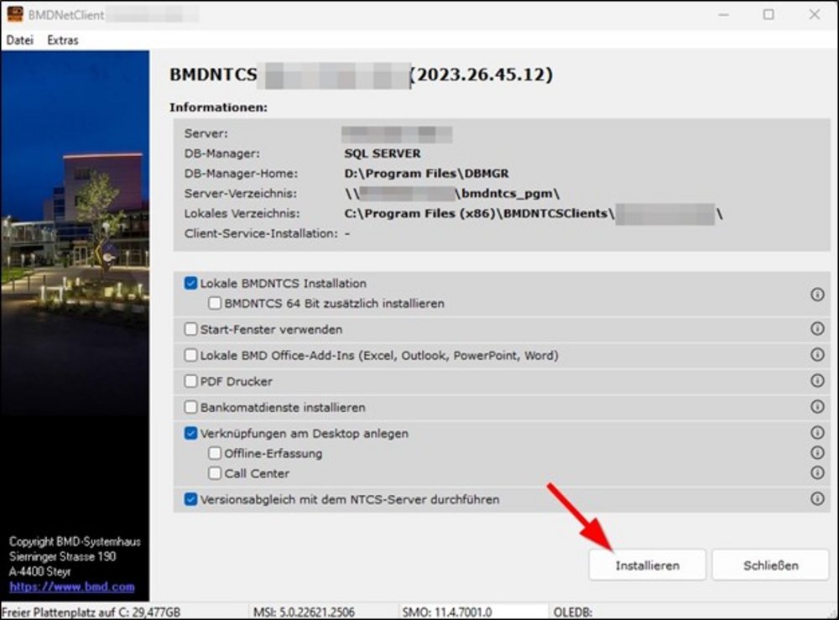Screen dimensions: 839x620
Task: Open the https://www.bmd.com link
Action: point(71,587)
